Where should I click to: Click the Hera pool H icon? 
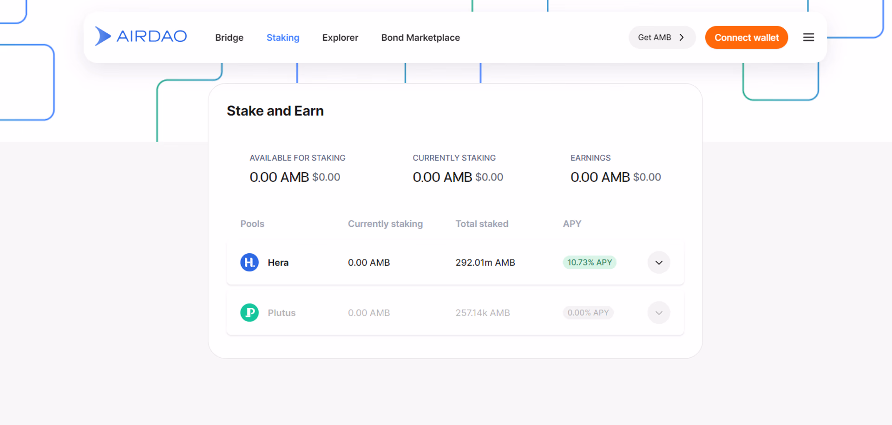click(249, 263)
